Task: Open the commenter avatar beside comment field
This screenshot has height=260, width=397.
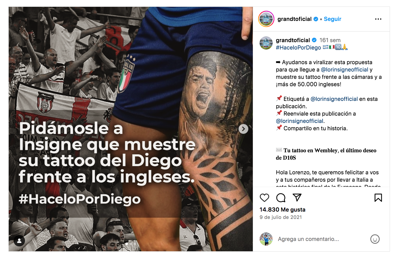Action: point(266,239)
